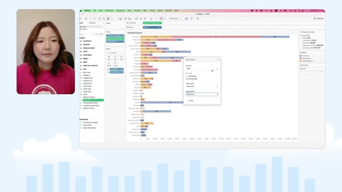The height and width of the screenshot is (192, 342).
Task: Click the Tooltip button in the Marks card
Action: (x=115, y=64)
